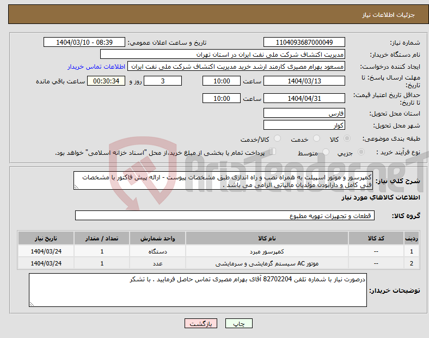
Task: Click the response deadline date 1404/03/13
Action: 304,81
